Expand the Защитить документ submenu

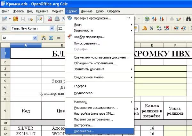[100, 69]
